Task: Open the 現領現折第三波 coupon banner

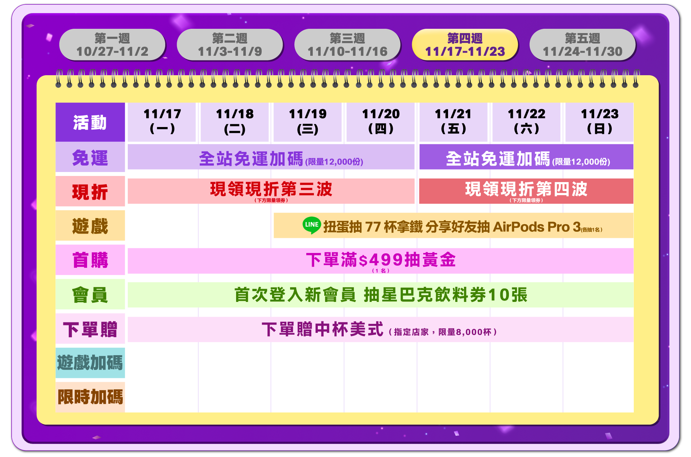Action: (271, 191)
